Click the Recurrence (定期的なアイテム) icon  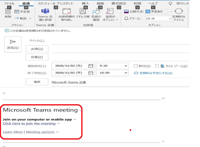179,11
